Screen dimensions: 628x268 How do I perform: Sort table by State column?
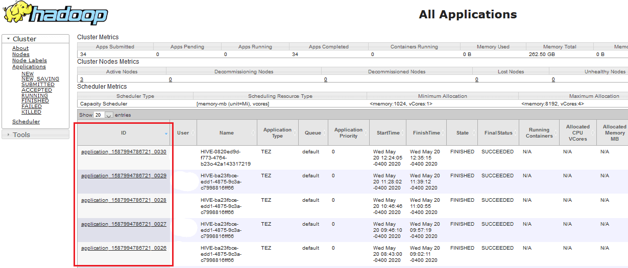point(462,133)
